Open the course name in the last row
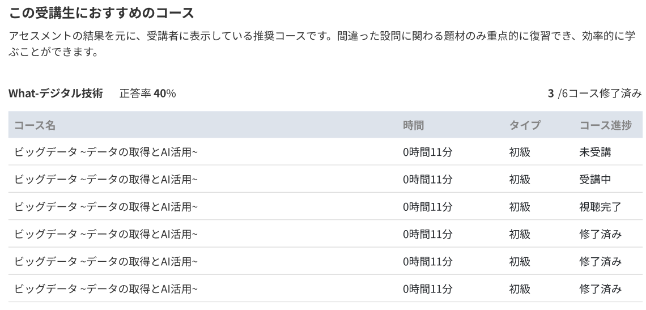Viewport: 646px width, 310px height. (x=106, y=289)
